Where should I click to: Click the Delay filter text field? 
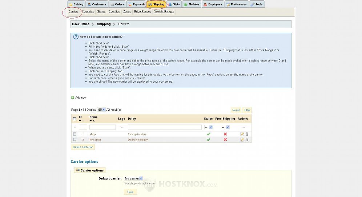(165, 127)
